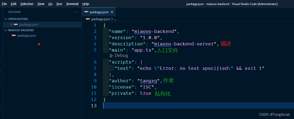Close package.json in Open Editors list
Viewport: 294px width, 119px height.
click(x=11, y=24)
